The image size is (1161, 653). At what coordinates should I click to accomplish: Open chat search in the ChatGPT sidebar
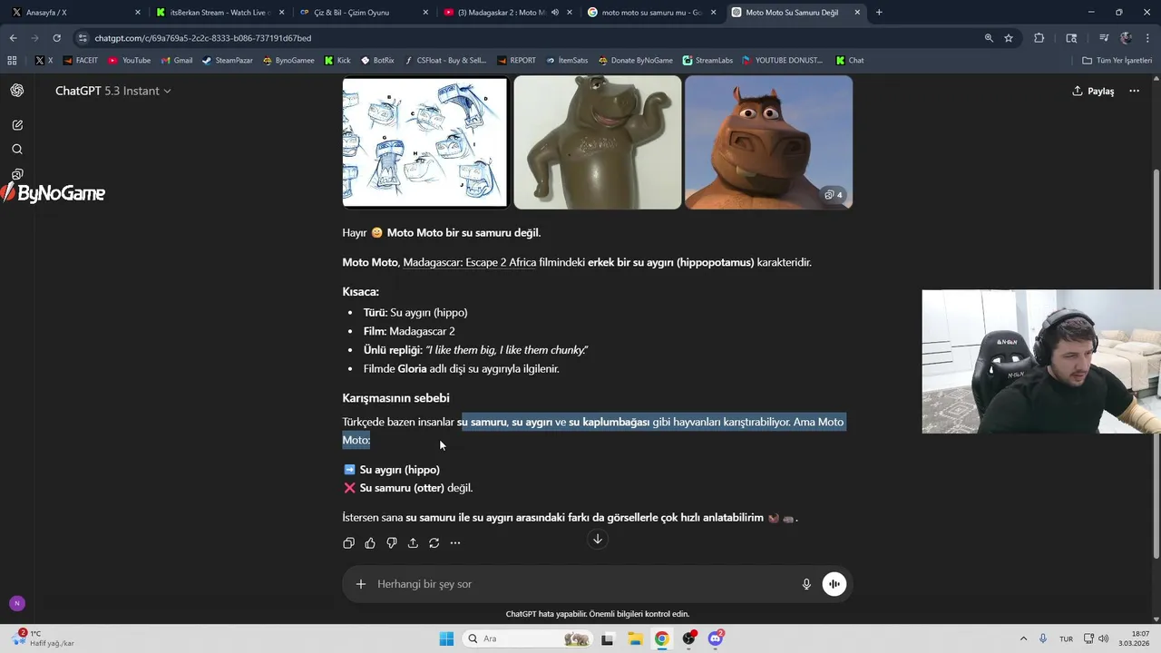(17, 150)
